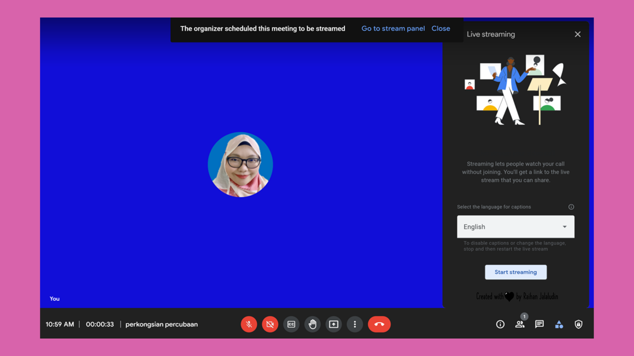Enable closed captions
Screen dimensions: 634x356
[x=291, y=324]
